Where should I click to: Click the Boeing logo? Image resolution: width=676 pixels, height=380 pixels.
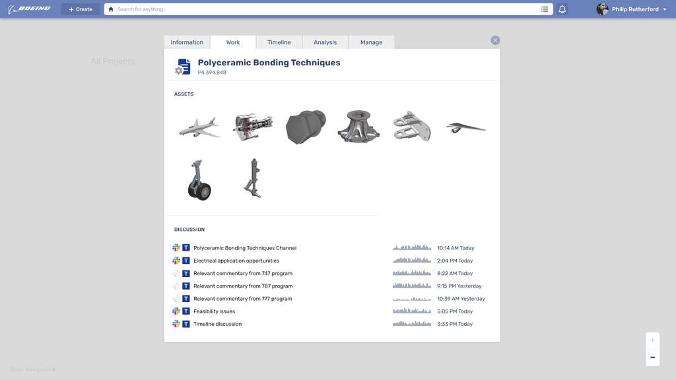(29, 9)
